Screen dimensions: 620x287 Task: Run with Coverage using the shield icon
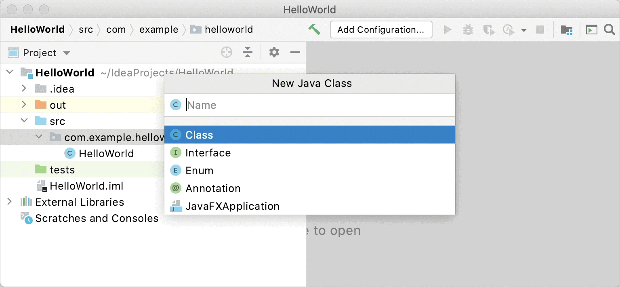[x=489, y=29]
